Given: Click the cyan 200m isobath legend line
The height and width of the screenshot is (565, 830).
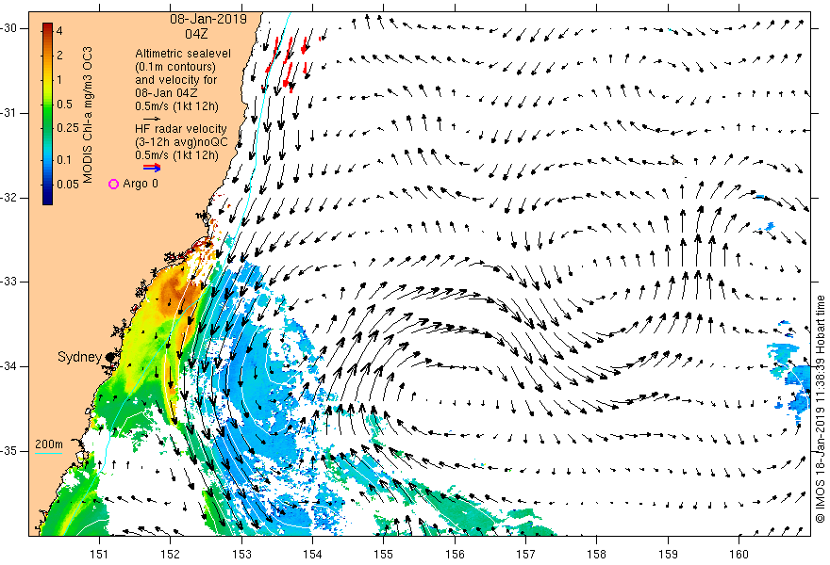Looking at the screenshot, I should (x=49, y=453).
